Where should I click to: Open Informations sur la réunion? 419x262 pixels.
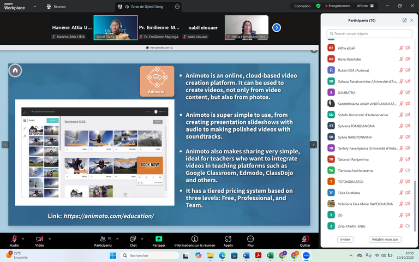(x=195, y=241)
